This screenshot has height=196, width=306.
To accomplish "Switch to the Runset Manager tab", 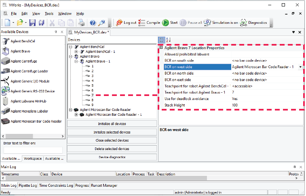I will (x=104, y=186).
